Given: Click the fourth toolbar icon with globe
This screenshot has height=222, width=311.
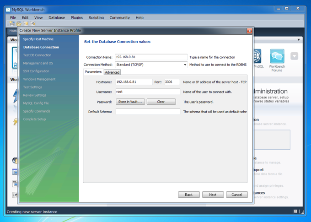Looking at the screenshot, I should pyautogui.click(x=33, y=24).
